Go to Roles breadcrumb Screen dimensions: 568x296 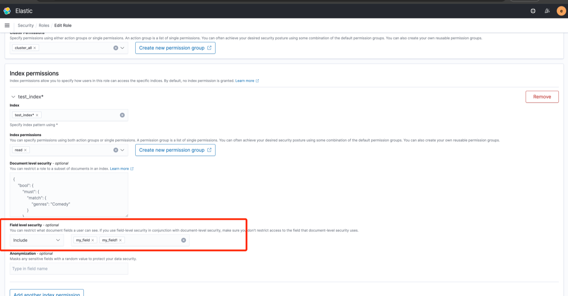click(x=44, y=26)
